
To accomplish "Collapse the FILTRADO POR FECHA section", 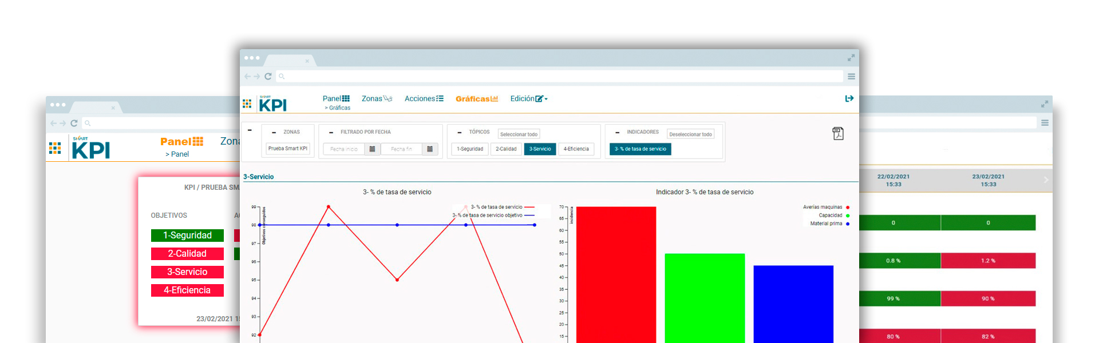I will click(x=331, y=132).
